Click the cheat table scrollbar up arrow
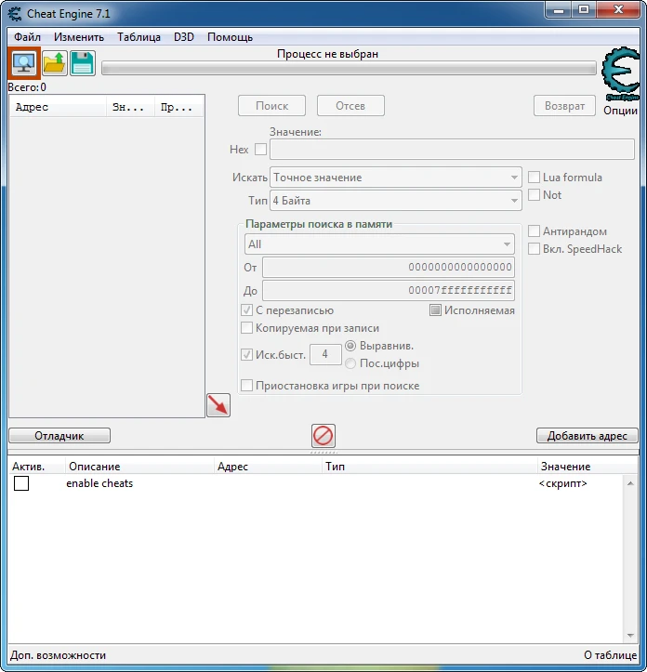This screenshot has width=647, height=672. [630, 483]
